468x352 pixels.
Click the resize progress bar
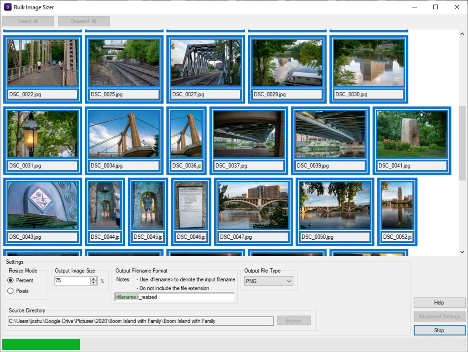click(x=234, y=344)
